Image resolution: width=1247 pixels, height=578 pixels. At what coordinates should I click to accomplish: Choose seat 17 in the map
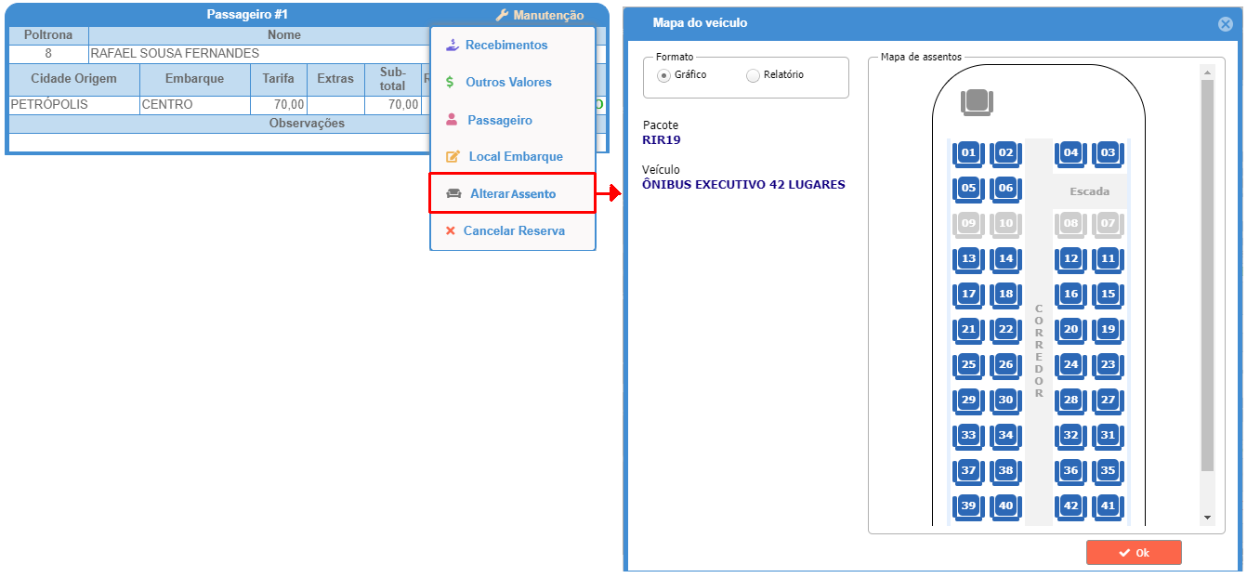[968, 295]
